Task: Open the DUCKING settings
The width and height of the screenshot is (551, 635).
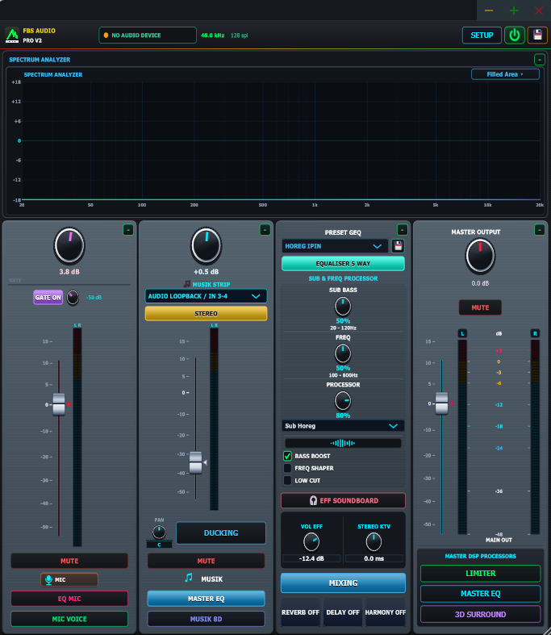Action: pyautogui.click(x=221, y=533)
